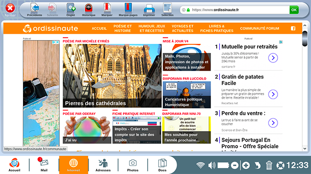The image size is (311, 174).
Task: Open the Marque-pages bookmarks list
Action: pos(128,10)
